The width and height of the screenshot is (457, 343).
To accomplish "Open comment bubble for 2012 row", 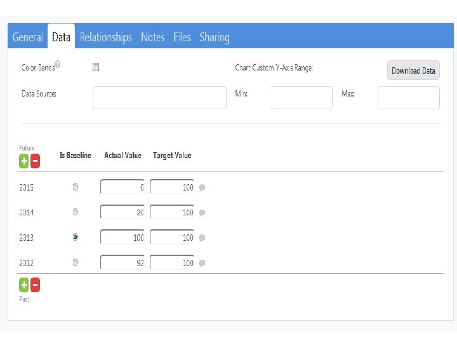I will [x=202, y=263].
